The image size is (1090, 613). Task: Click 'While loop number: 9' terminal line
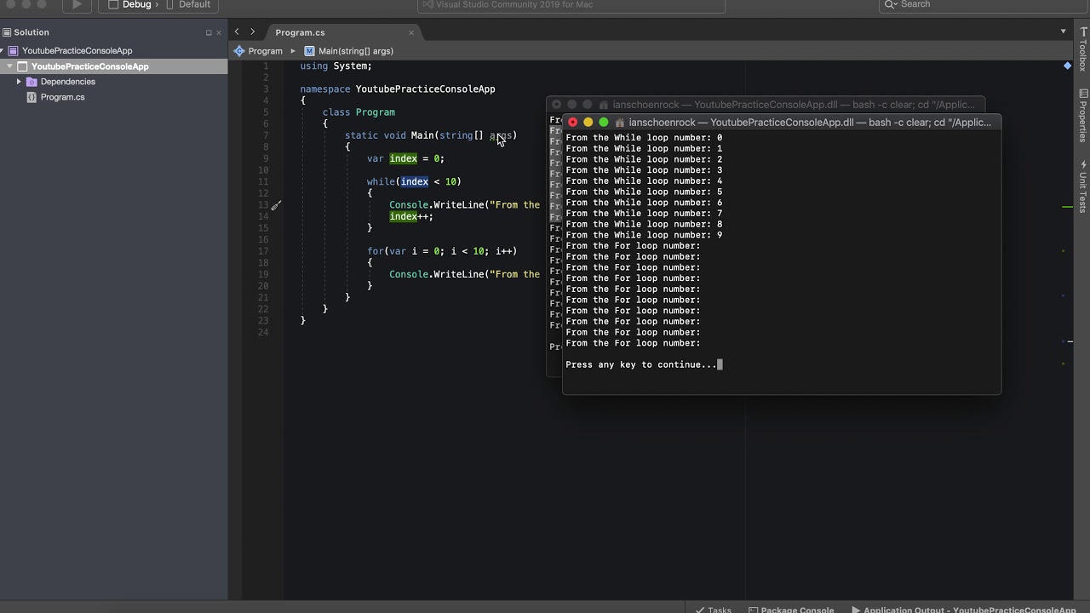[x=644, y=235]
